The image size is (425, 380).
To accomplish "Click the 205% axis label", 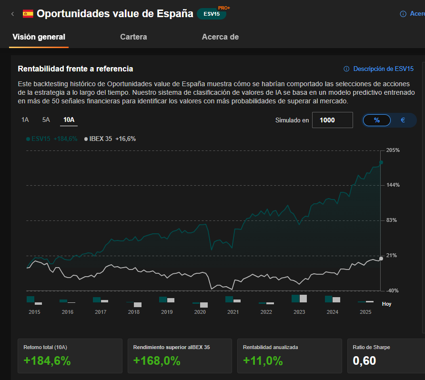I will pos(393,150).
